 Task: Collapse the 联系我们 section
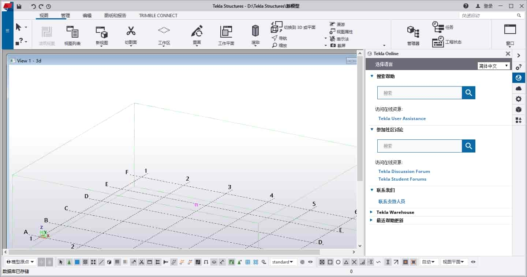372,190
